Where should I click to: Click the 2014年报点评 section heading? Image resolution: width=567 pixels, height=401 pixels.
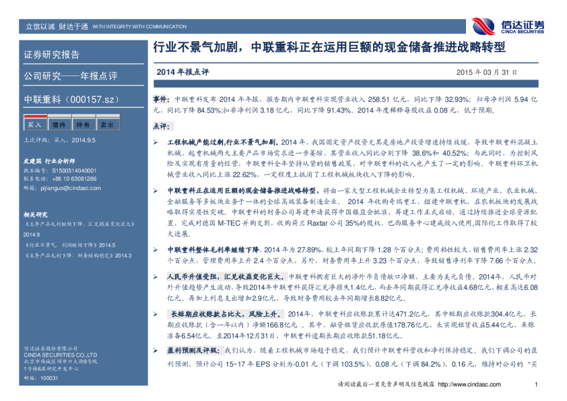183,71
